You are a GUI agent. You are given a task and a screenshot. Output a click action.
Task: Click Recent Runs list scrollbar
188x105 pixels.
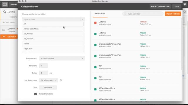[182, 44]
